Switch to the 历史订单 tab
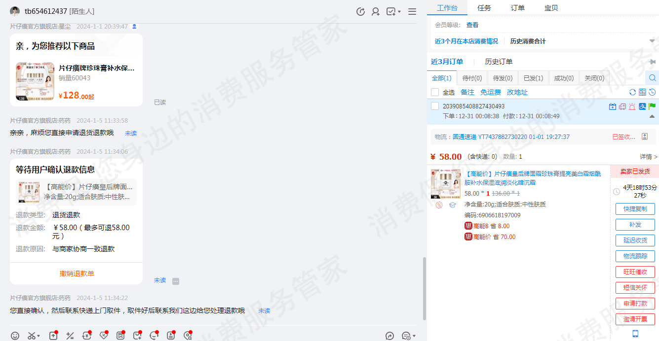This screenshot has height=341, width=659. pos(499,62)
